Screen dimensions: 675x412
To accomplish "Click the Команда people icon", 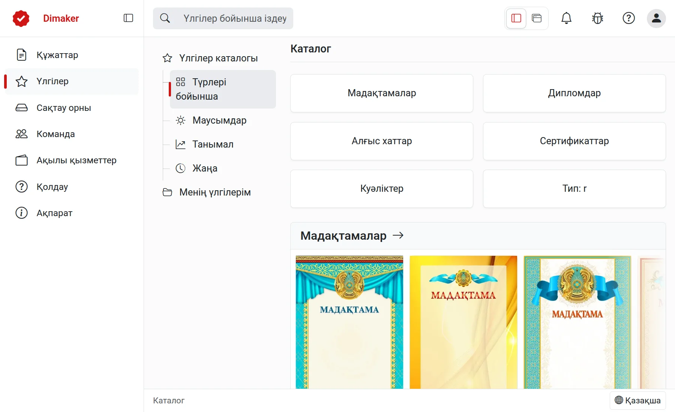I will [22, 134].
